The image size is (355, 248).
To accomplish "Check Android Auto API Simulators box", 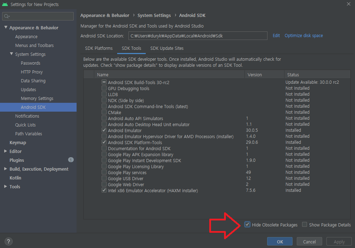I will click(104, 118).
